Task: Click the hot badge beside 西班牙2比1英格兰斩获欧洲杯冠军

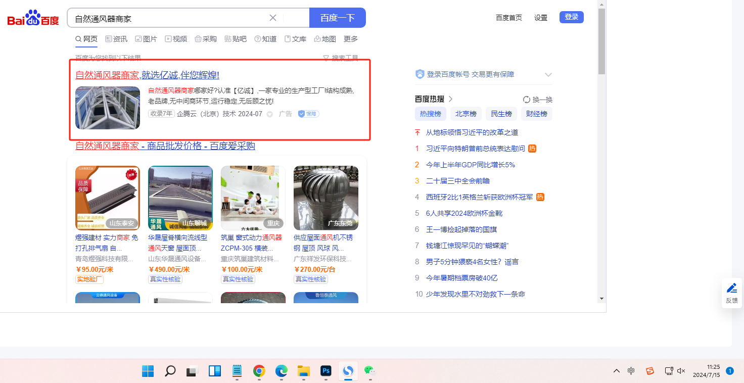Action: coord(540,197)
